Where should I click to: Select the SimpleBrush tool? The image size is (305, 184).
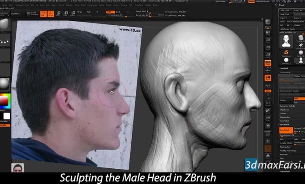286,52
